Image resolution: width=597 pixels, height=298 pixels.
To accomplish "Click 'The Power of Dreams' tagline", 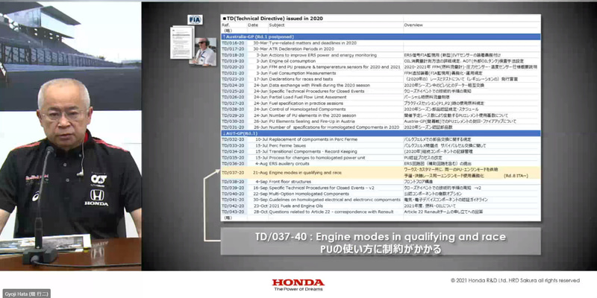I will coord(298,289).
